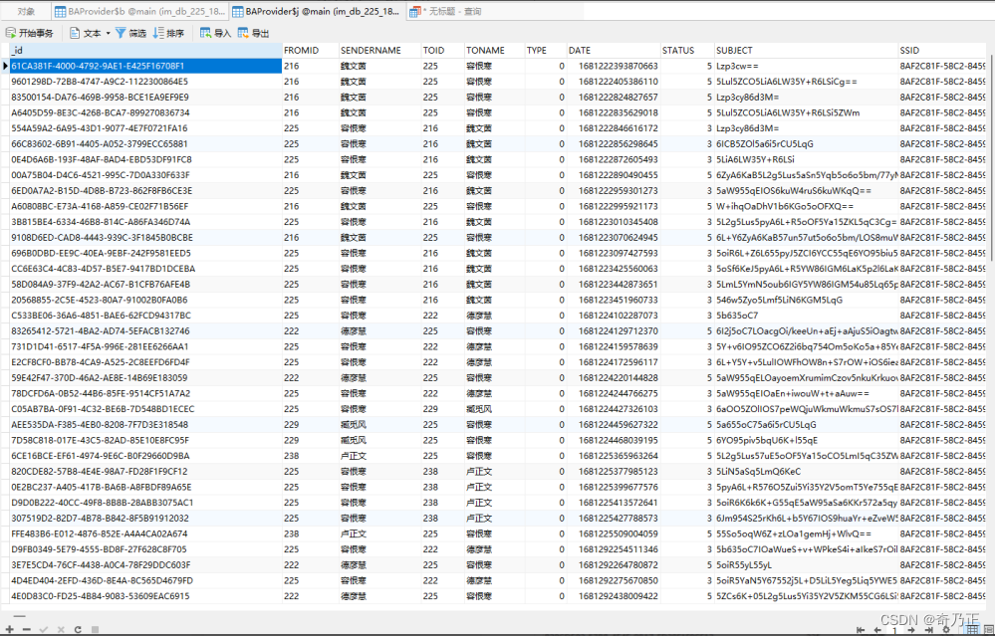Click the SUBJECT cell 6YO95piv5bqU6K+l55qE
Screen dimensions: 995x636
(x=806, y=440)
